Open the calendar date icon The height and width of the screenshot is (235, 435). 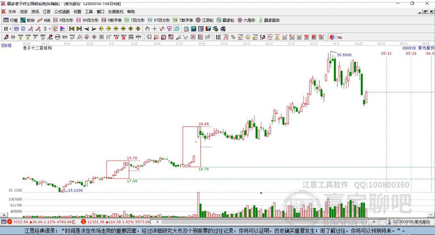[186, 29]
